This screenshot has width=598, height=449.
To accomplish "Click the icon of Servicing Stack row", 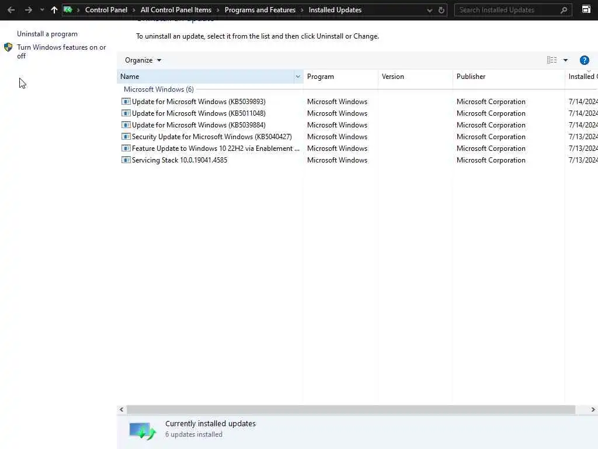I will 126,160.
